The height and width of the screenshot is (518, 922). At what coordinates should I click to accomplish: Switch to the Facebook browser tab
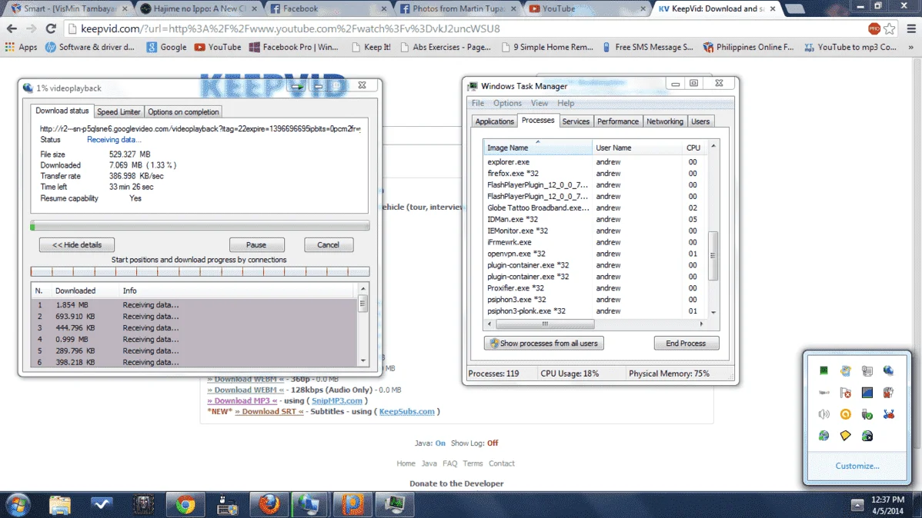(x=328, y=8)
